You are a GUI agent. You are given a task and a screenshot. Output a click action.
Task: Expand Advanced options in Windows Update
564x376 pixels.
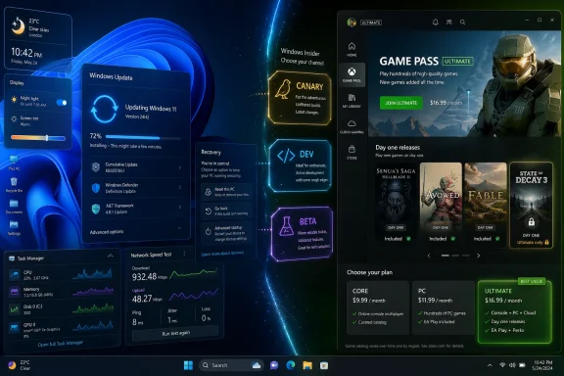pos(135,231)
